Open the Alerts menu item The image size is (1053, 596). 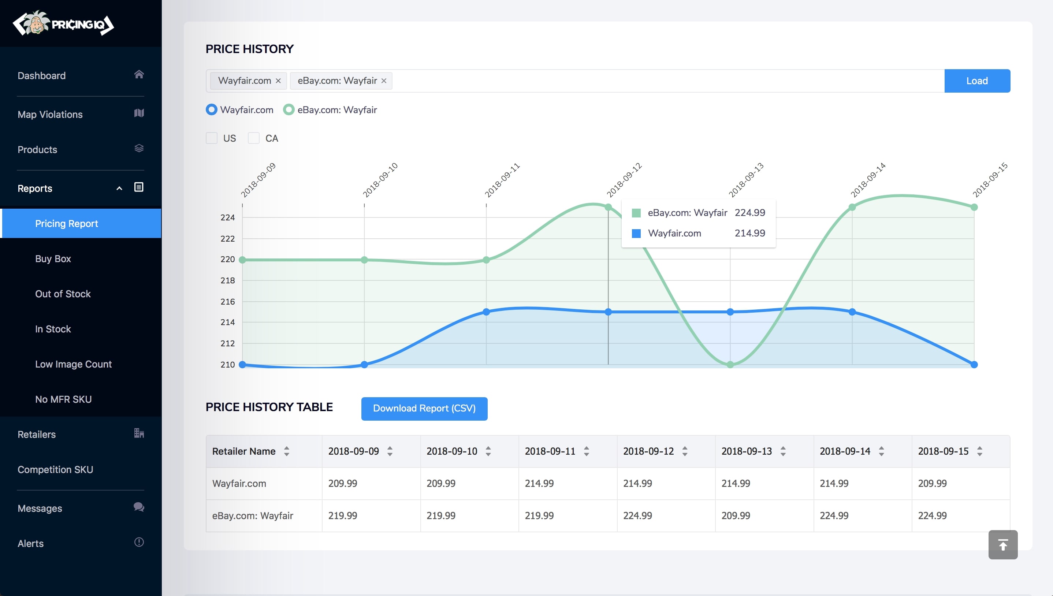pyautogui.click(x=81, y=544)
